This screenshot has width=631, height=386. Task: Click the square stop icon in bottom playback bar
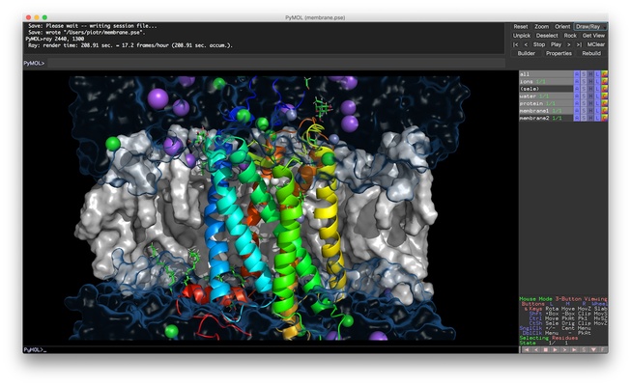click(546, 349)
